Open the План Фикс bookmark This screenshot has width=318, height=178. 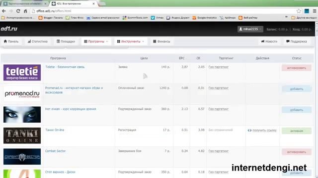75,18
